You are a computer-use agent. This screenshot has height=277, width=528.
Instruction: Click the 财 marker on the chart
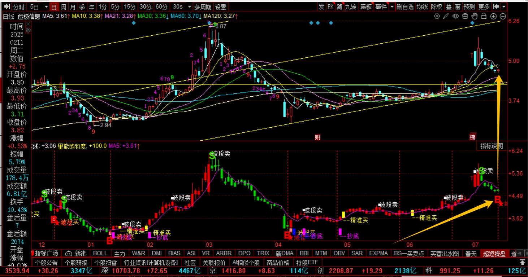coord(318,137)
